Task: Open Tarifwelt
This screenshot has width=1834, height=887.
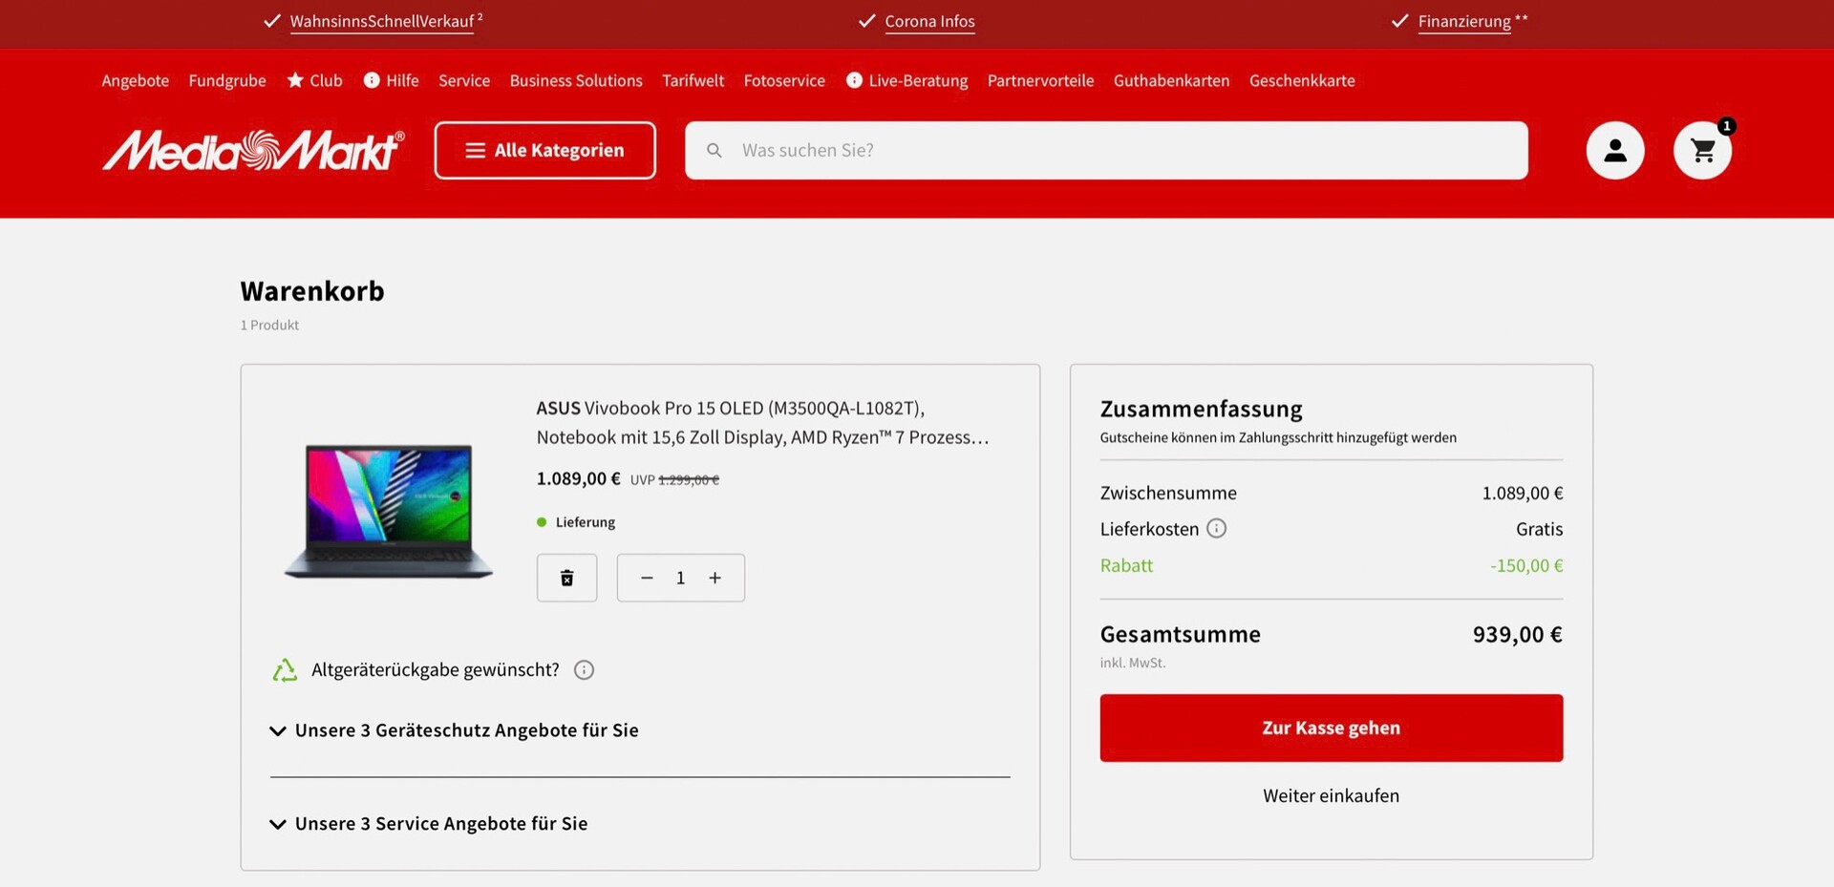Action: click(x=693, y=80)
